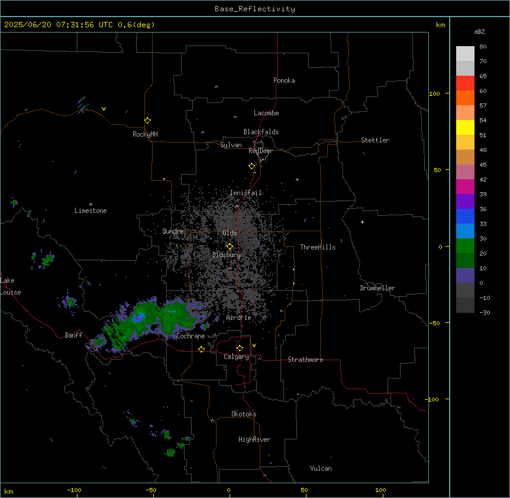Image resolution: width=510 pixels, height=498 pixels.
Task: Click the Ponoka city label
Action: (284, 80)
